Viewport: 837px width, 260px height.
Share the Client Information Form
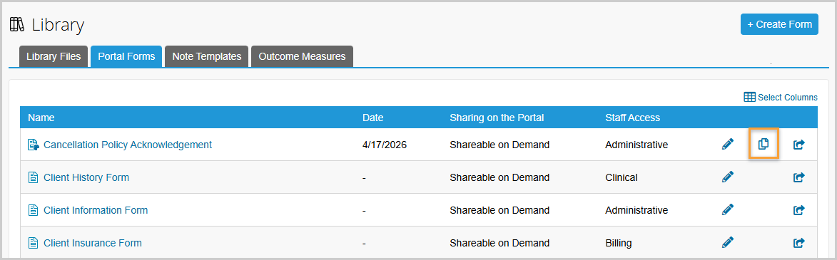pos(798,210)
